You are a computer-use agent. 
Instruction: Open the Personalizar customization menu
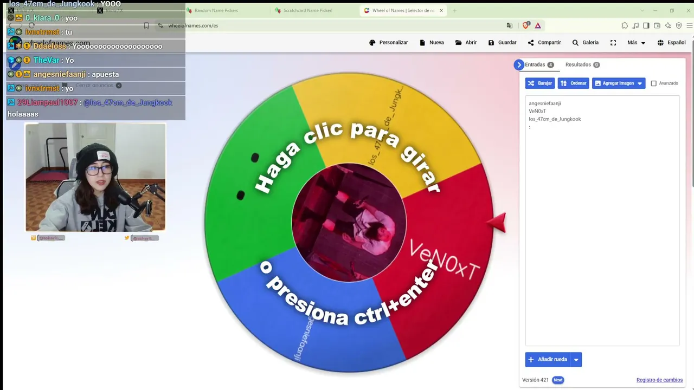[x=388, y=42]
